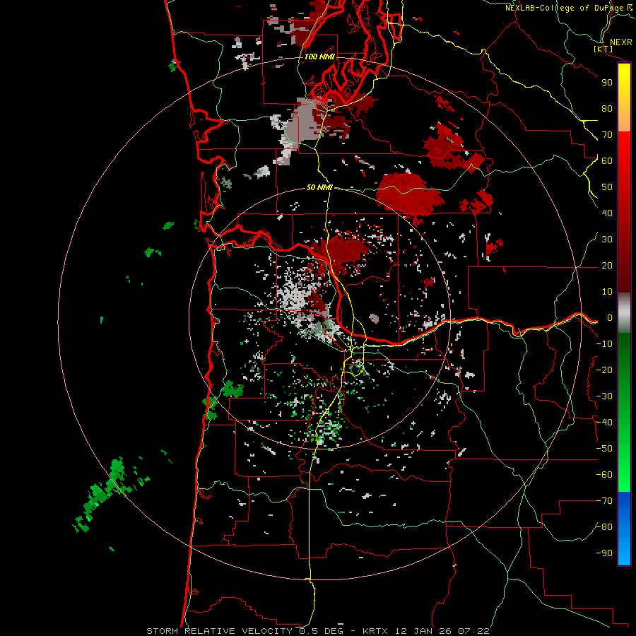
Task: Click the "[KT]" units label
Action: pyautogui.click(x=603, y=49)
